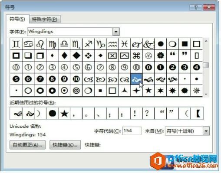Select the command key ⌘ symbol
This screenshot has height=173, width=221.
coord(136,55)
